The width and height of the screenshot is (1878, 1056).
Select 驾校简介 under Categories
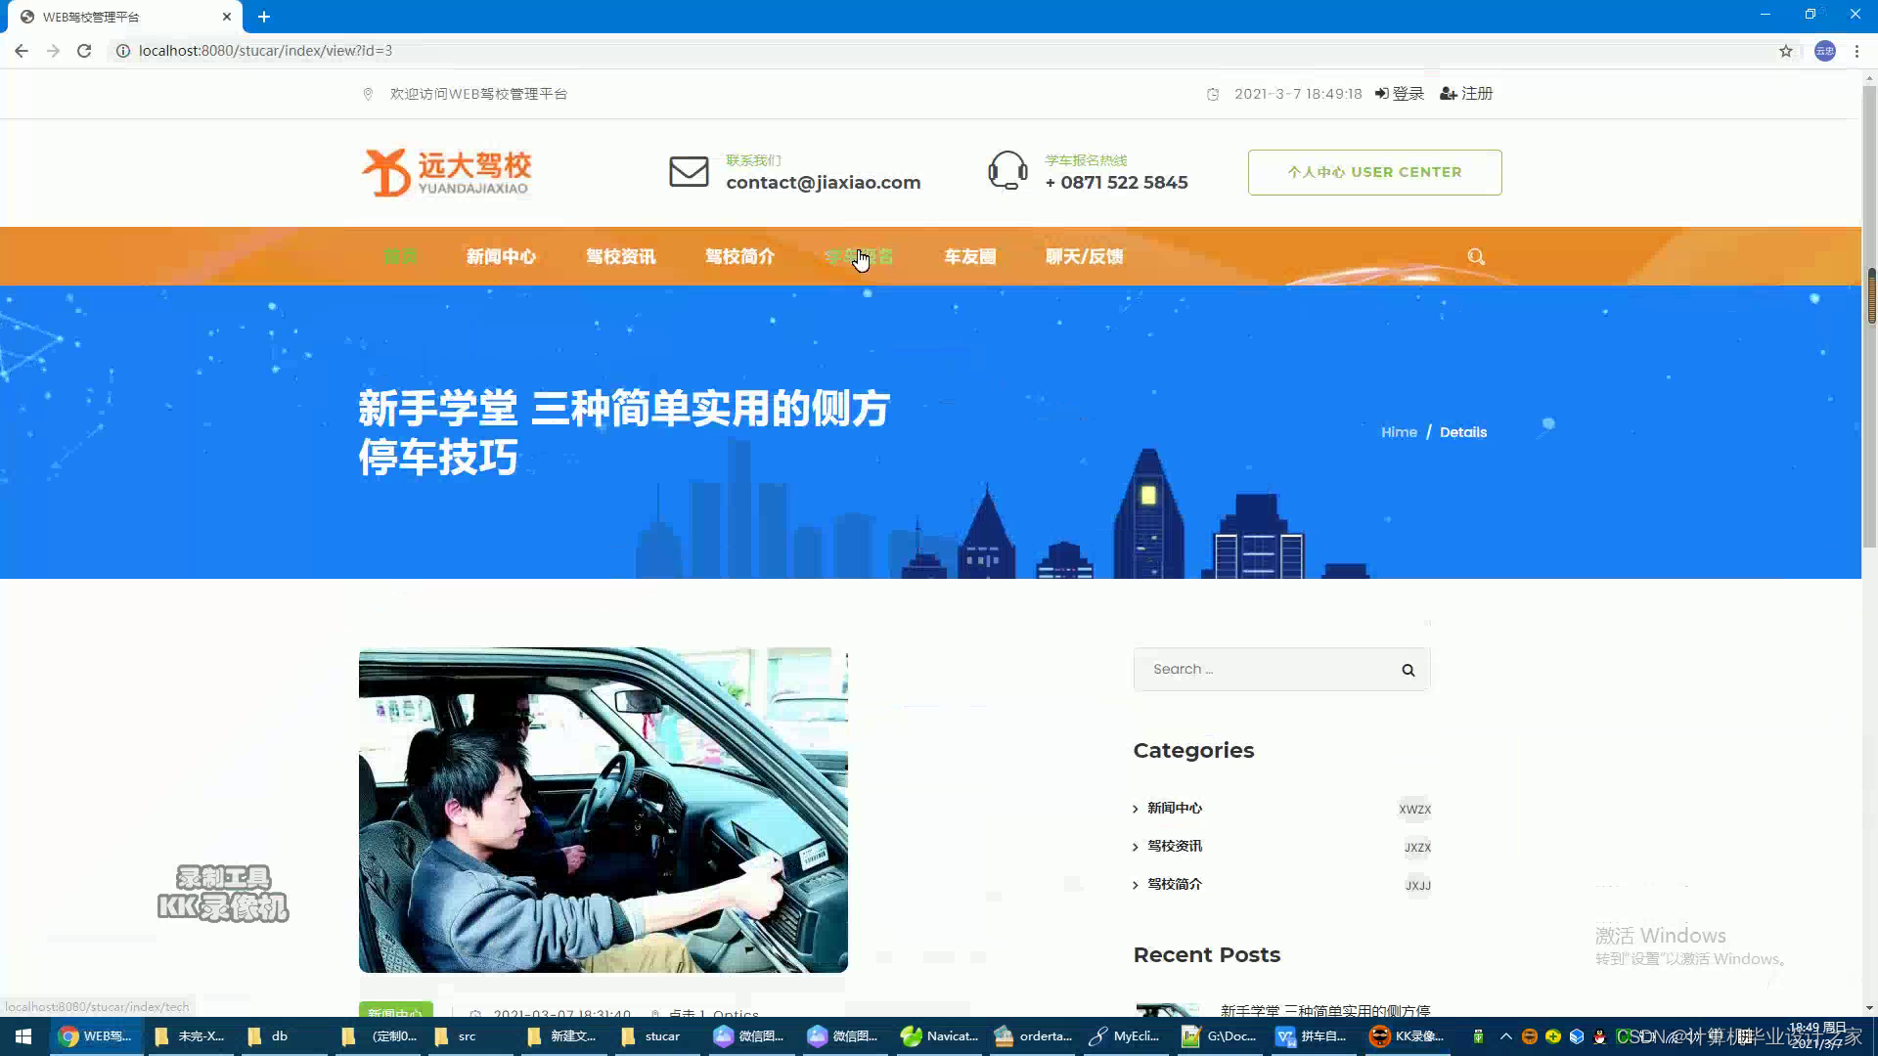pyautogui.click(x=1175, y=884)
